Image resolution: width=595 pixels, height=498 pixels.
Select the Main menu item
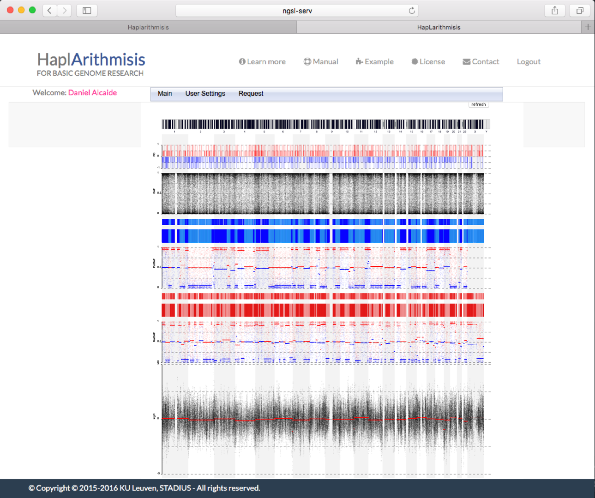pos(165,94)
